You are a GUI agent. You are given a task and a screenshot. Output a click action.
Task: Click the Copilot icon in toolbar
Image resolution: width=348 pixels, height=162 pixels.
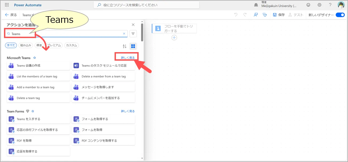(256, 15)
